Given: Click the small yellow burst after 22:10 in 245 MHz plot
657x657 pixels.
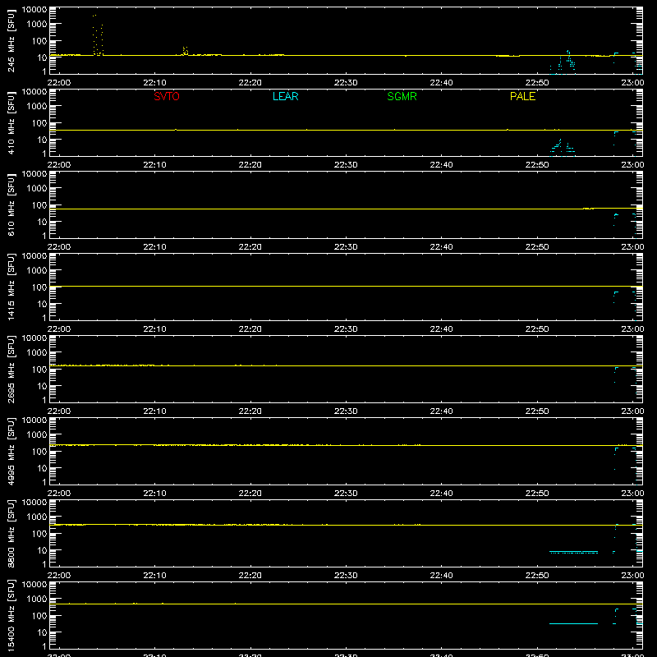Looking at the screenshot, I should 185,51.
